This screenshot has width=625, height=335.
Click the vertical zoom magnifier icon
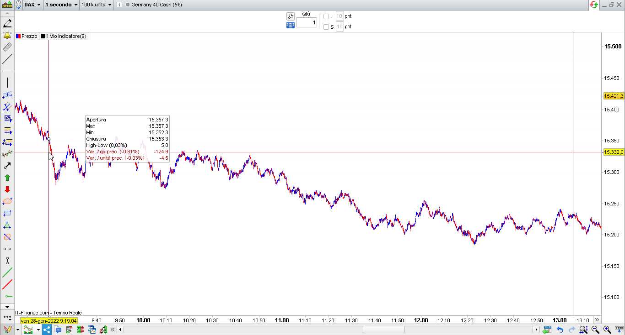click(583, 330)
